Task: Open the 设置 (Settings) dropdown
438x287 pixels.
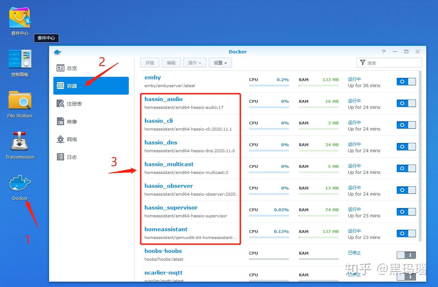Action: [x=220, y=63]
